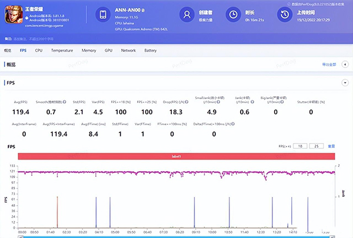Click the red label1 bar above the chart

click(176, 157)
